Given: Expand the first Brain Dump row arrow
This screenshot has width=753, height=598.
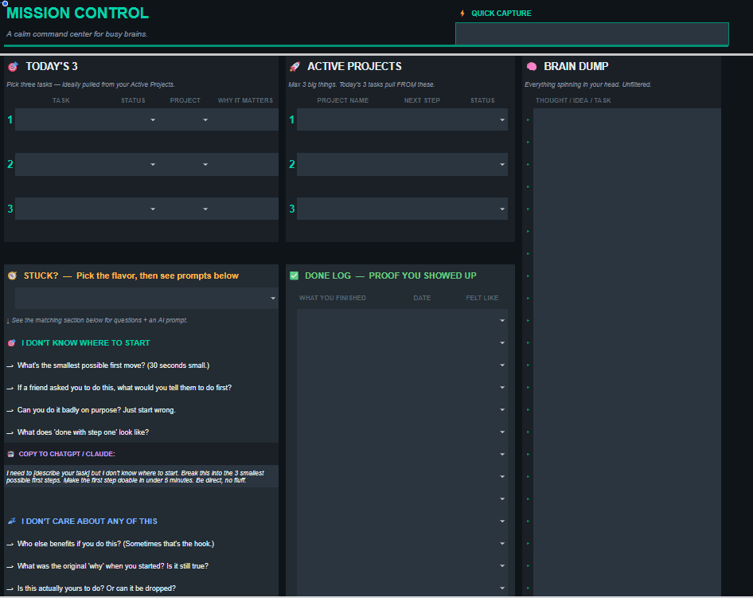Looking at the screenshot, I should click(x=529, y=119).
